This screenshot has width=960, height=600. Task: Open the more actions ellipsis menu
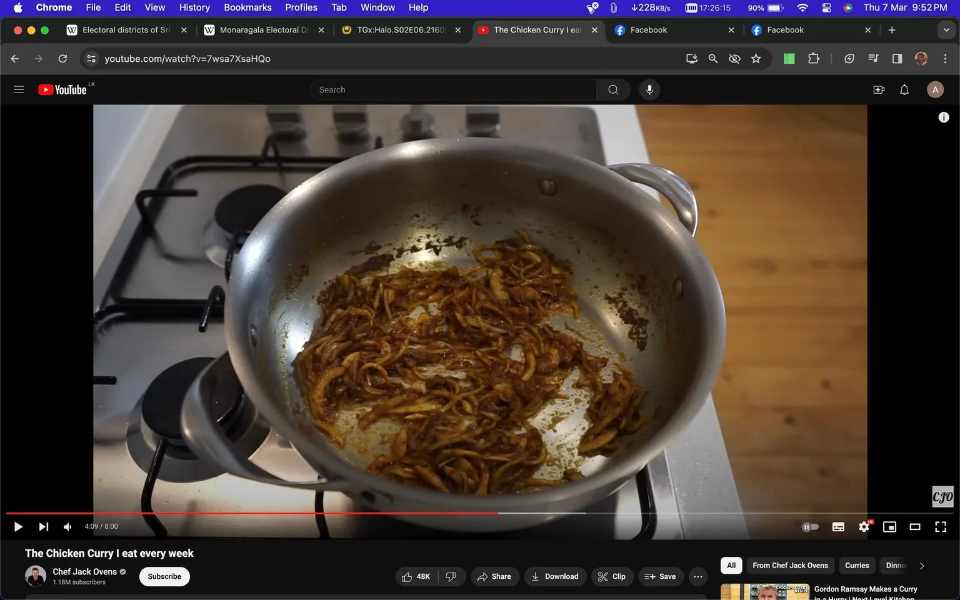pos(697,576)
